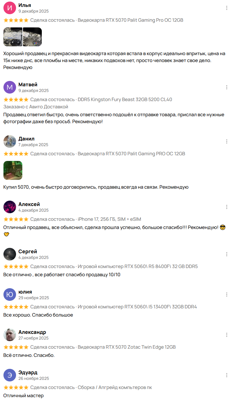Open three-dot menu on Сергей's review
Image resolution: width=250 pixels, height=406 pixels.
(227, 254)
